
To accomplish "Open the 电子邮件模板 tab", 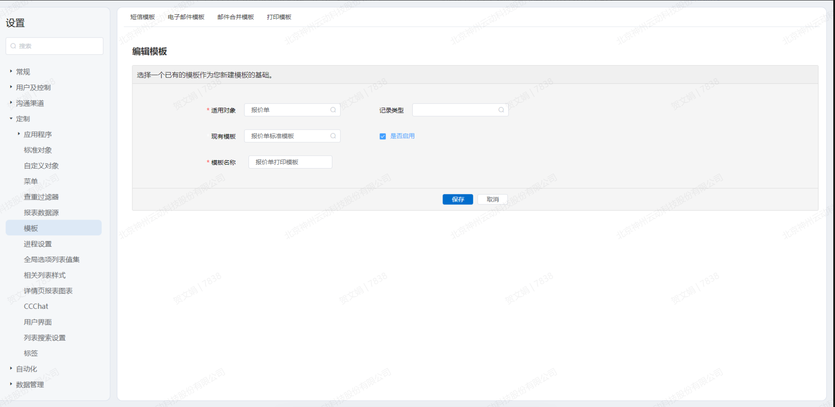I will 186,17.
